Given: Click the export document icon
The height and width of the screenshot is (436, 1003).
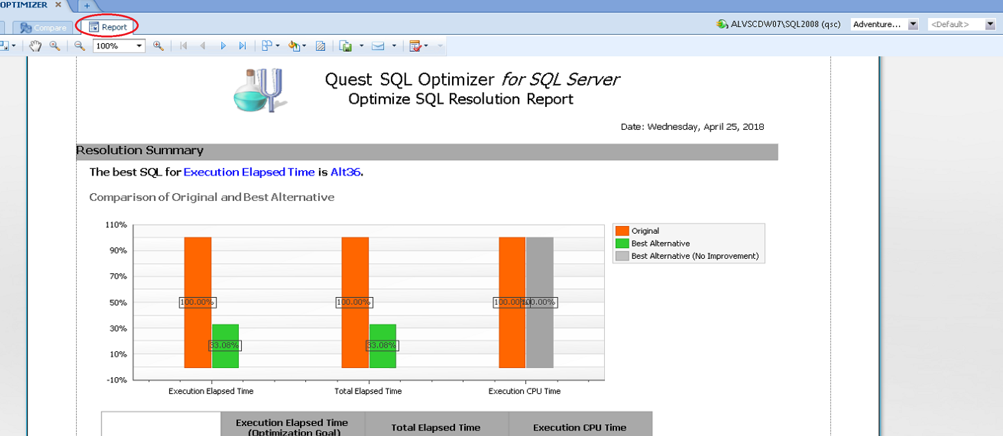Looking at the screenshot, I should click(x=345, y=46).
